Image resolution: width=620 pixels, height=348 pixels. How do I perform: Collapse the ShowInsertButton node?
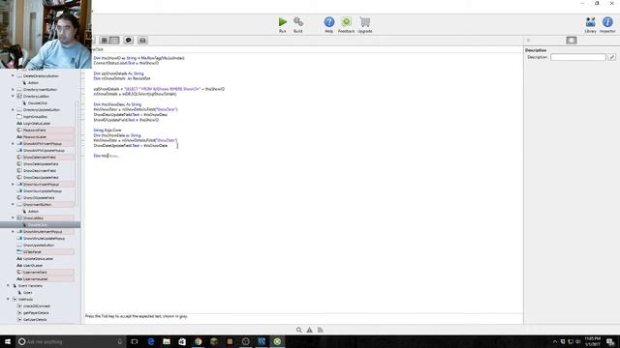(13, 204)
